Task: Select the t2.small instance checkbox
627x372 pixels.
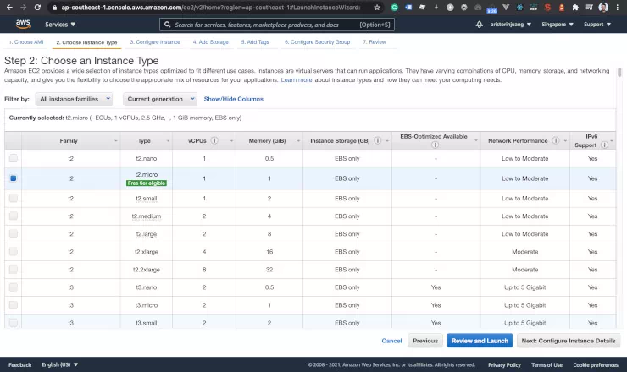Action: pyautogui.click(x=14, y=198)
